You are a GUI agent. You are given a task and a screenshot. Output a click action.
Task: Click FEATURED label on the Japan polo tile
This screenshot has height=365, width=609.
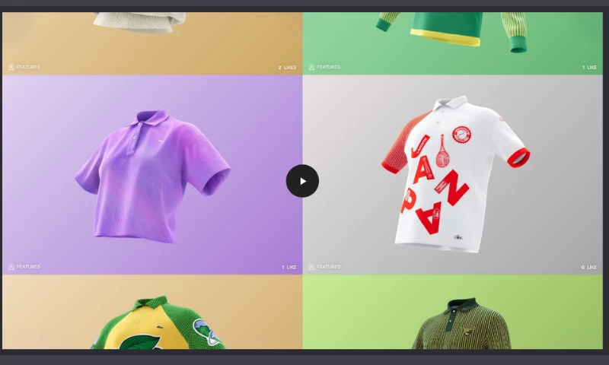click(329, 267)
